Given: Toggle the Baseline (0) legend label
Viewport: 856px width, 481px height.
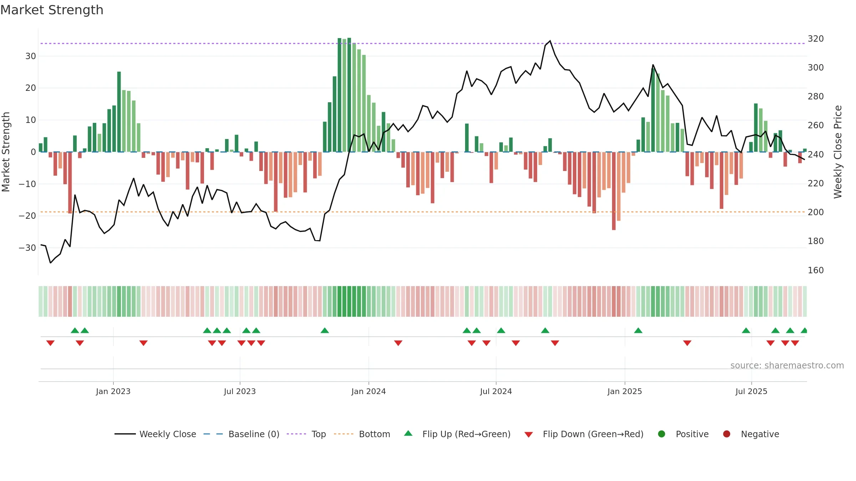Looking at the screenshot, I should click(x=254, y=434).
